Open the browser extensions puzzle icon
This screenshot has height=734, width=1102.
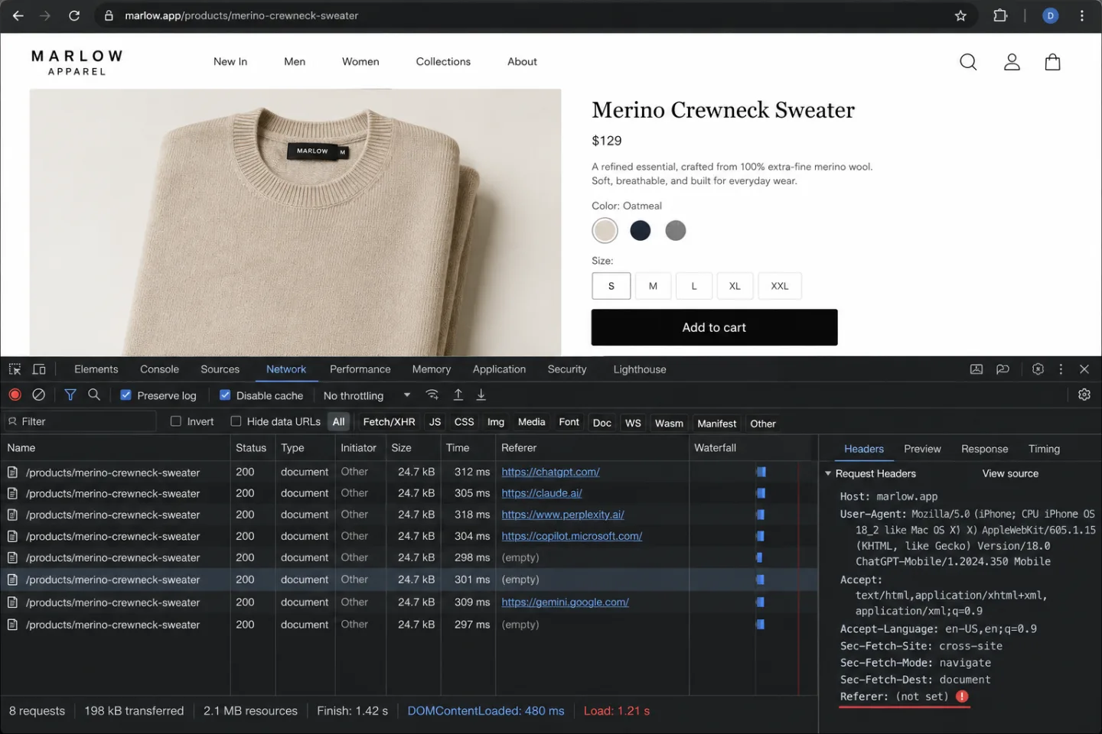tap(1000, 15)
